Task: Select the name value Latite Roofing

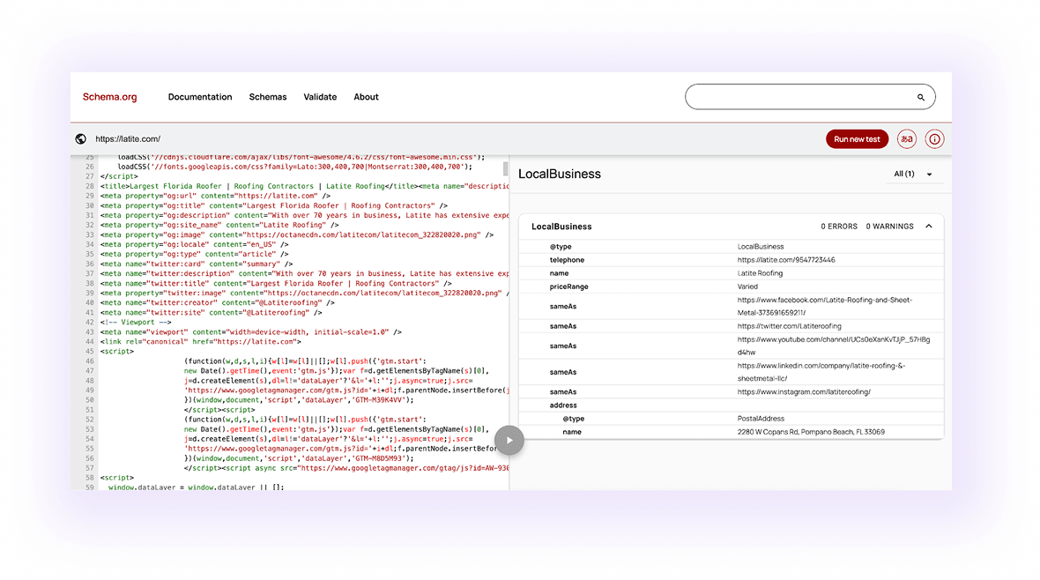Action: 760,273
